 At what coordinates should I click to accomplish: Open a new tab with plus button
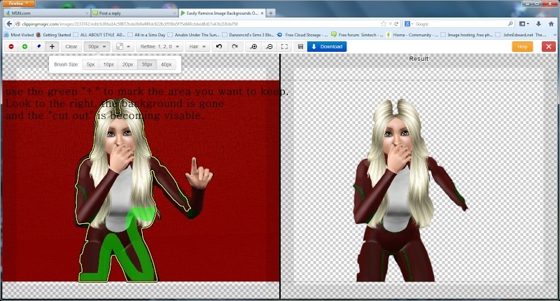(x=271, y=13)
